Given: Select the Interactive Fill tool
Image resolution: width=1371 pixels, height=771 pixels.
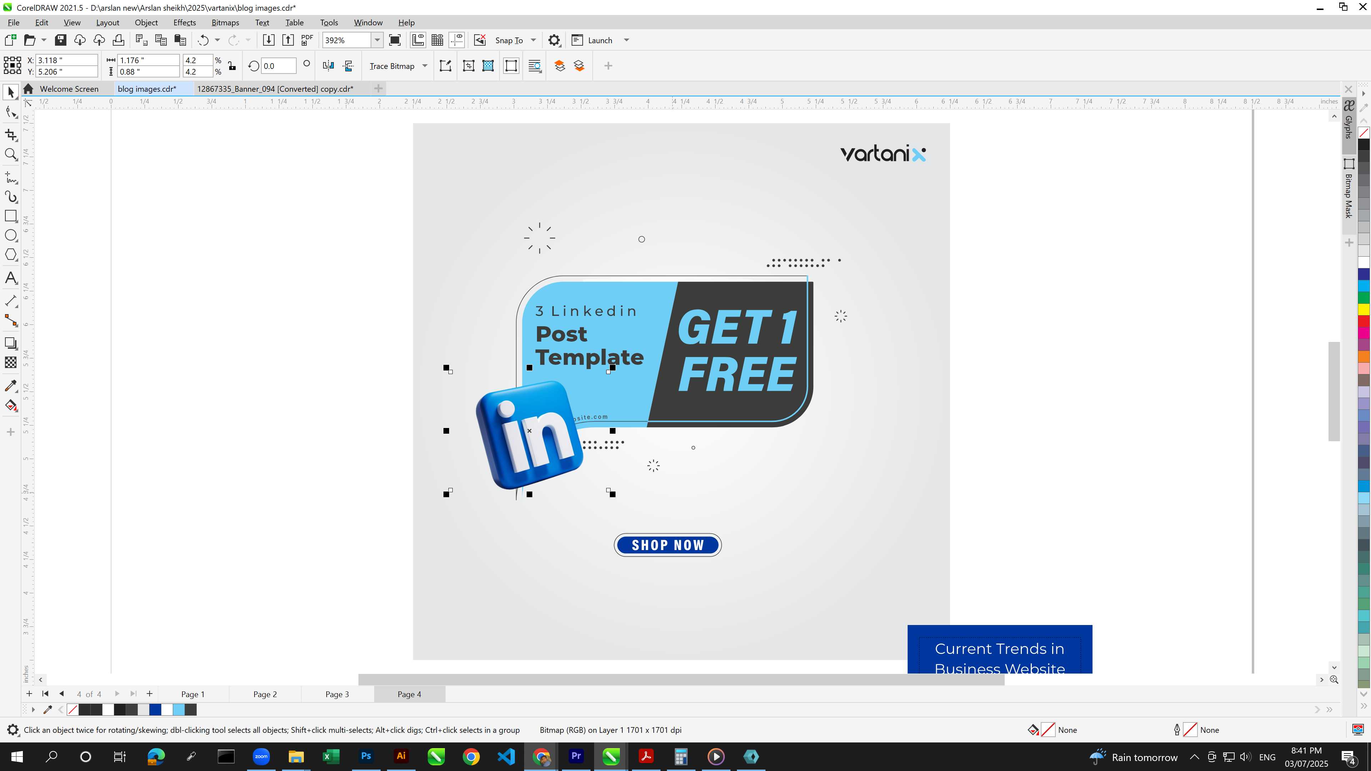Looking at the screenshot, I should click(11, 405).
